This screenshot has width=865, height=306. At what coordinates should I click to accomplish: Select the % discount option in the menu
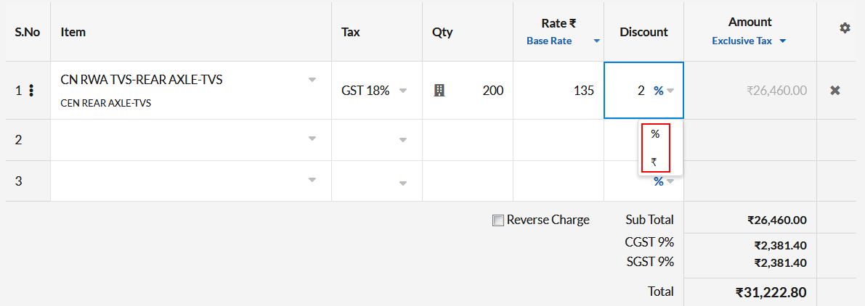(655, 134)
